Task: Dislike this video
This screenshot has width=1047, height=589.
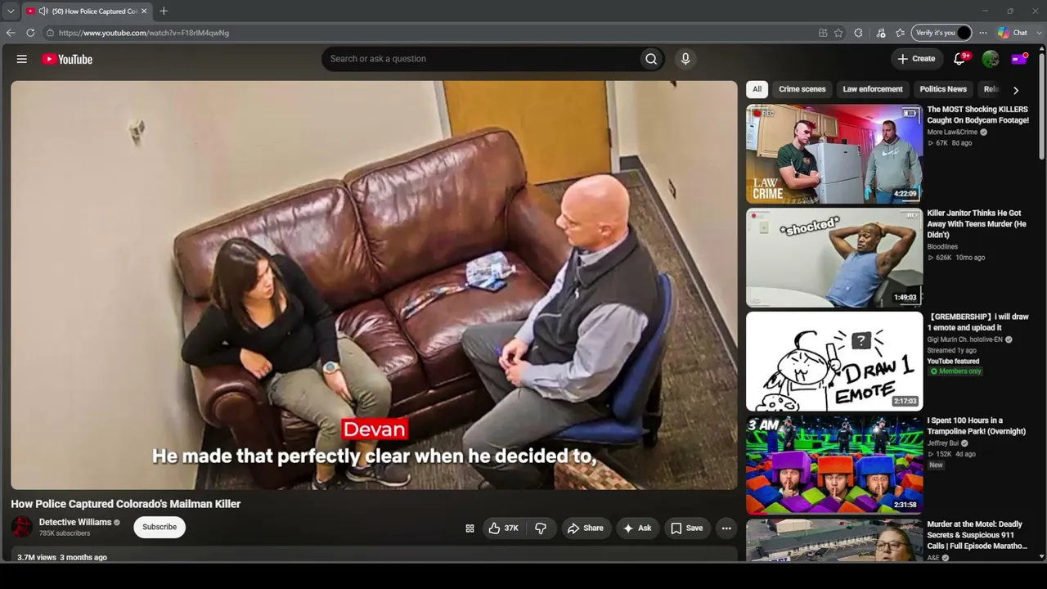Action: [x=541, y=528]
